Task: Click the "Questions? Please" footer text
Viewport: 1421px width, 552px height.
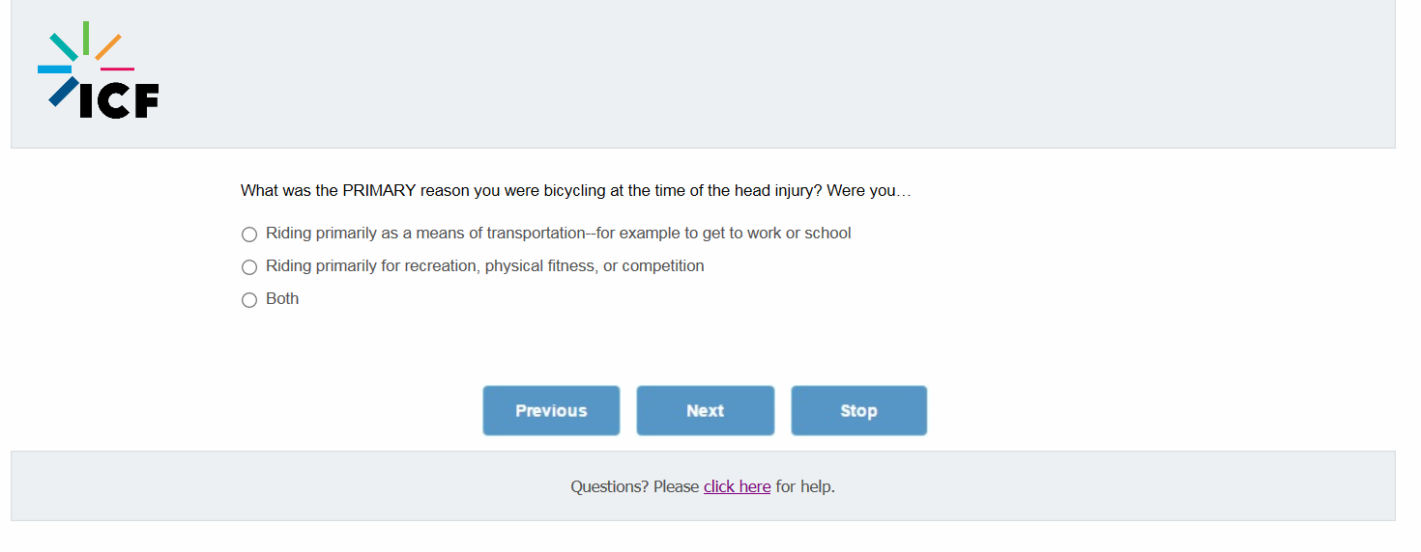Action: pyautogui.click(x=634, y=487)
